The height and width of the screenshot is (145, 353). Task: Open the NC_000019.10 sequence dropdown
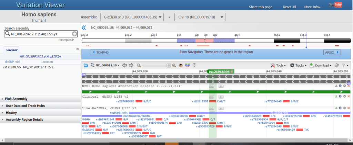tap(108, 65)
